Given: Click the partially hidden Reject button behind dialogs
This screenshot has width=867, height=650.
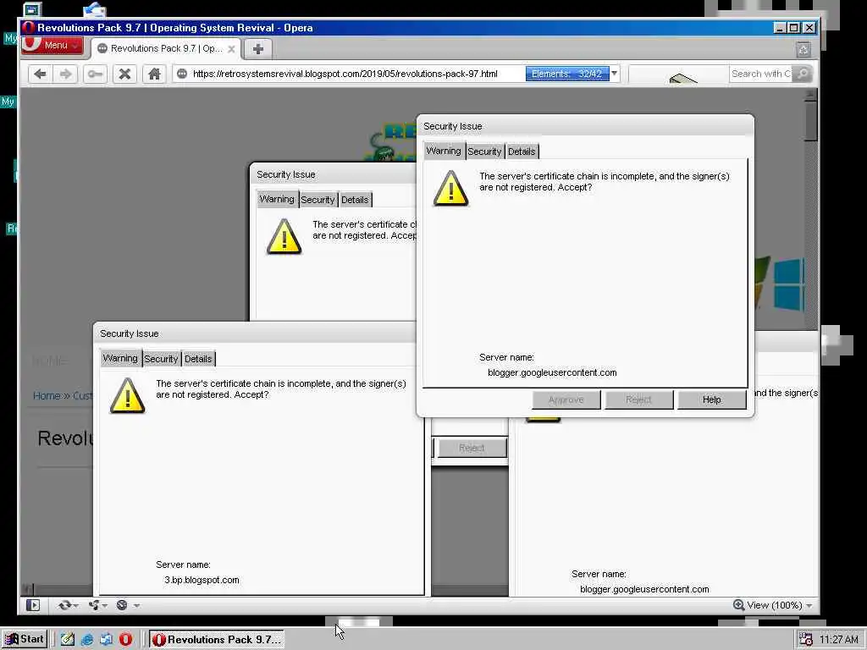Looking at the screenshot, I should [x=472, y=449].
